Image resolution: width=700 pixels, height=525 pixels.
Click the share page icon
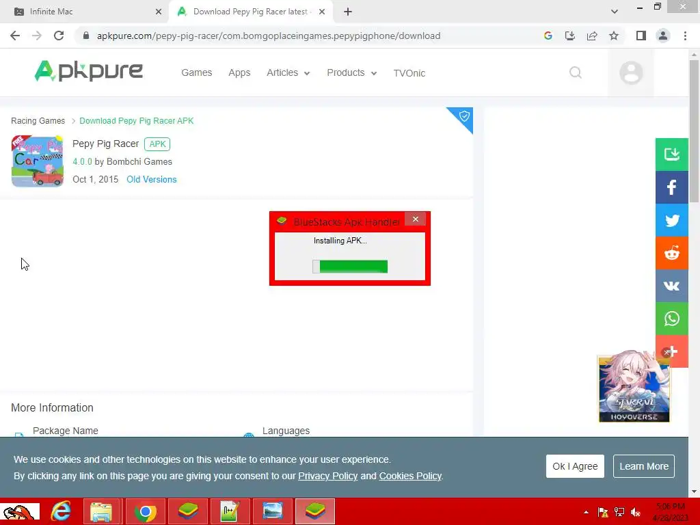coord(592,36)
